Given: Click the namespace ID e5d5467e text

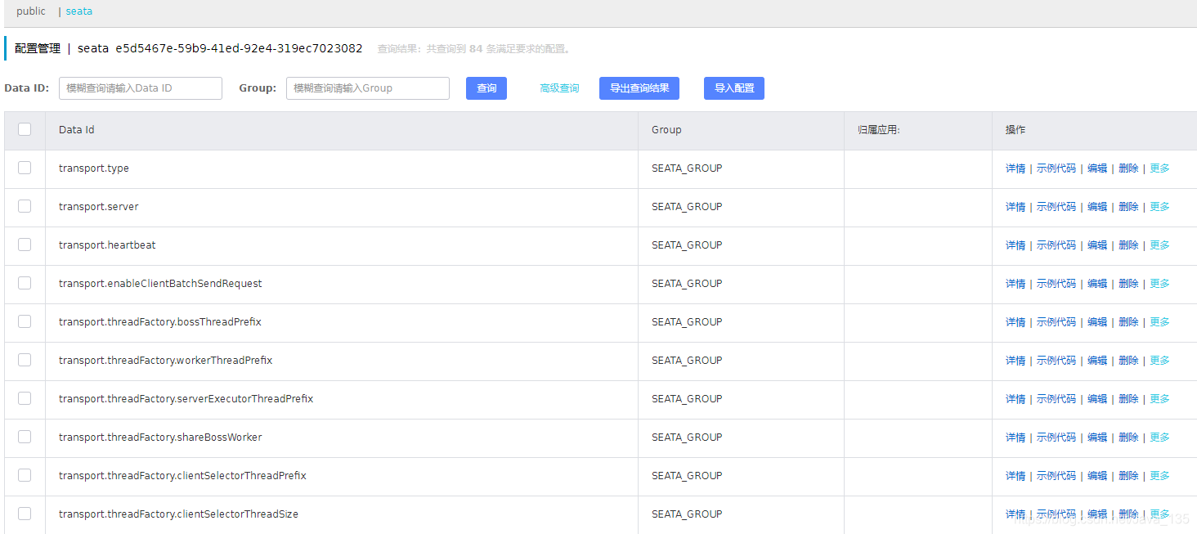Looking at the screenshot, I should coord(239,48).
